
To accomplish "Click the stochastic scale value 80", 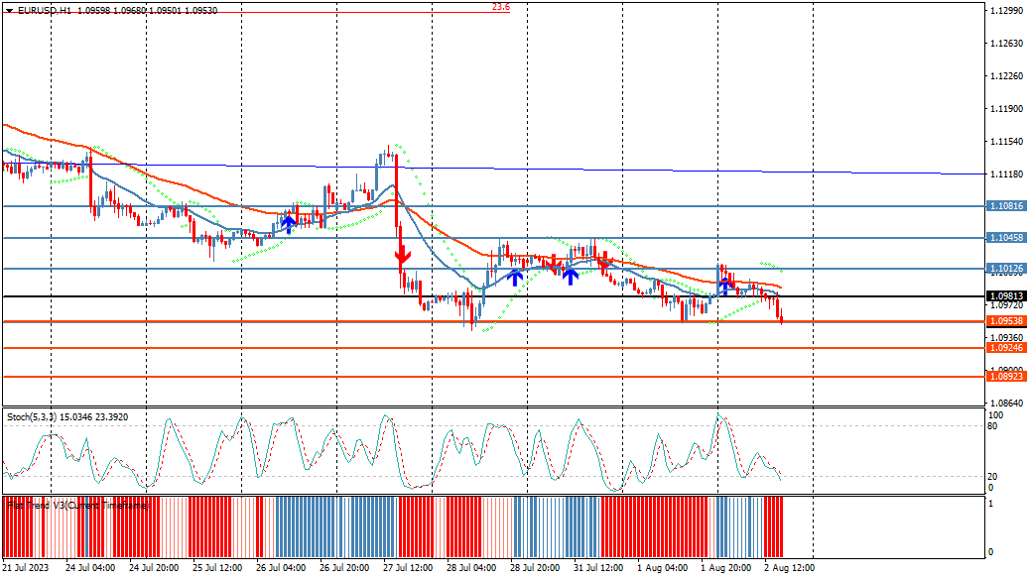I will tap(992, 426).
